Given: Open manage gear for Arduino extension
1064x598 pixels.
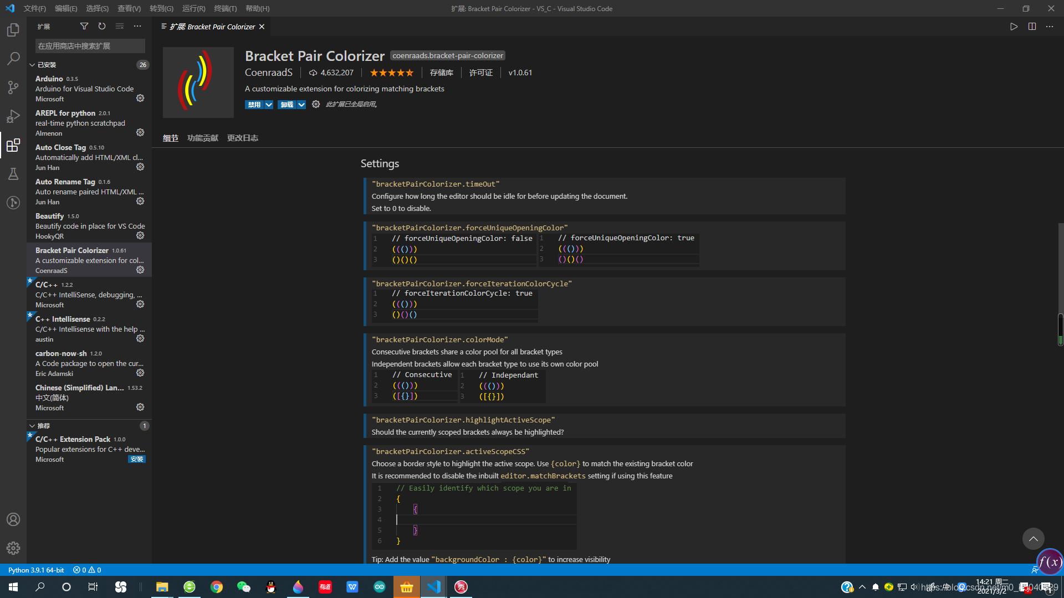Looking at the screenshot, I should click(140, 98).
